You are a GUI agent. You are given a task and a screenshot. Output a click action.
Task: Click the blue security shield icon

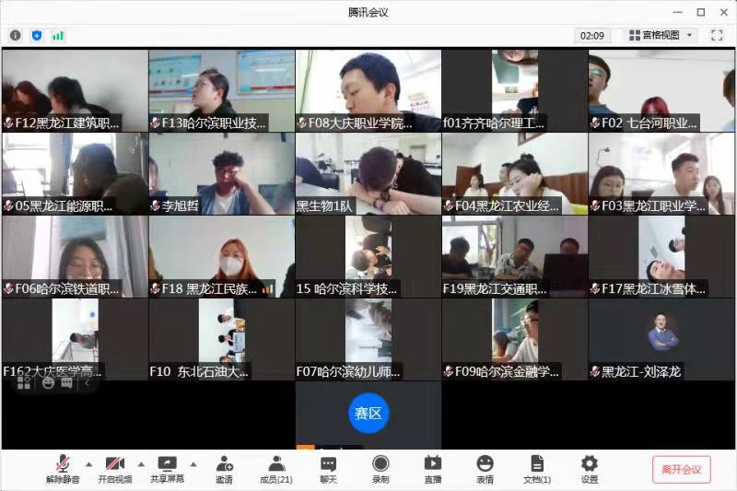click(37, 35)
